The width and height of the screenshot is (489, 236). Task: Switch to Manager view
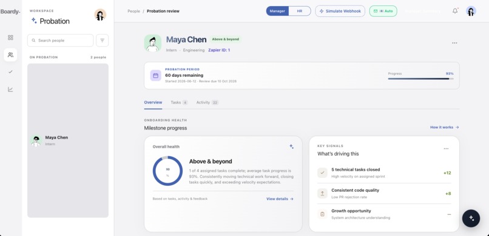[x=277, y=11]
